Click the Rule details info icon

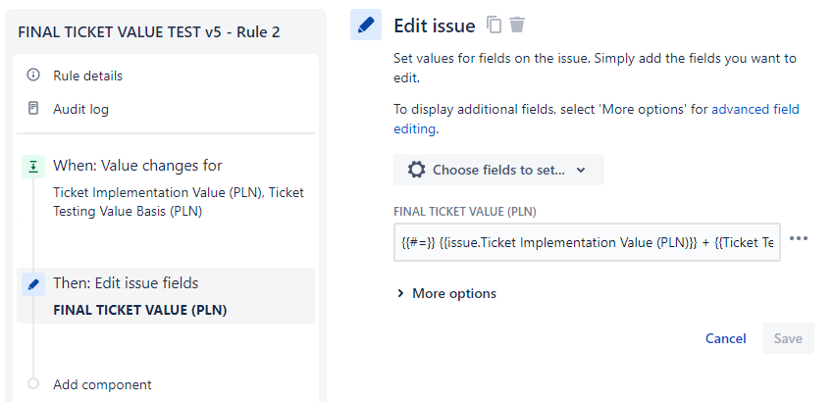pyautogui.click(x=33, y=75)
